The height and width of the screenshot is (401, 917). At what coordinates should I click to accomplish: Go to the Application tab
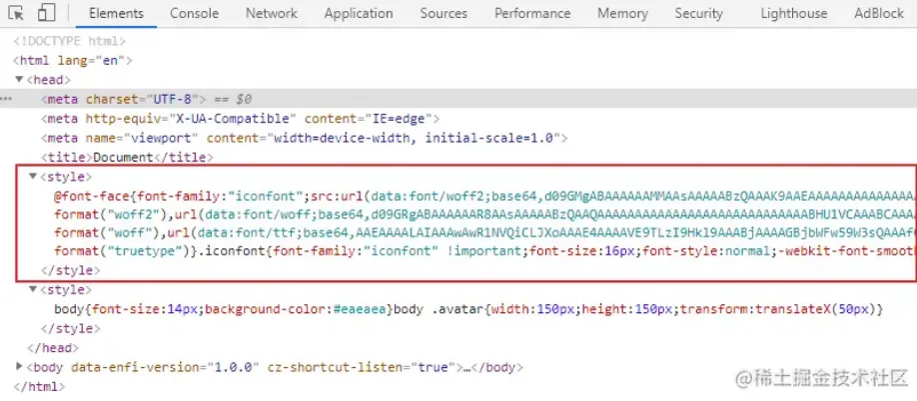tap(358, 13)
